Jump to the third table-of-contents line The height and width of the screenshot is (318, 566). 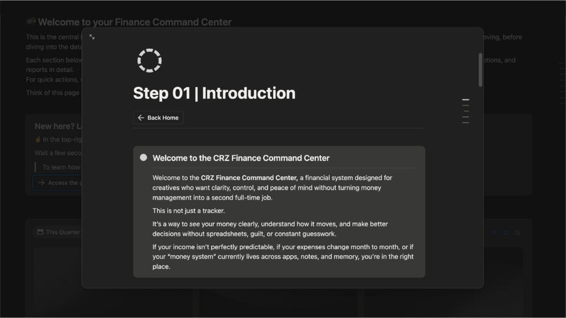coord(465,111)
